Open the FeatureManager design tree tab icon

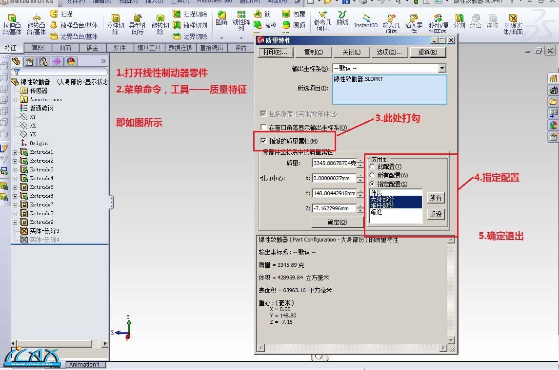(x=17, y=61)
